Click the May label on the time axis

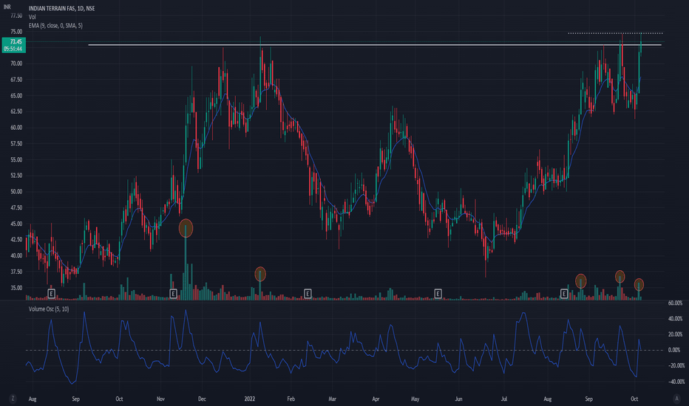[415, 399]
